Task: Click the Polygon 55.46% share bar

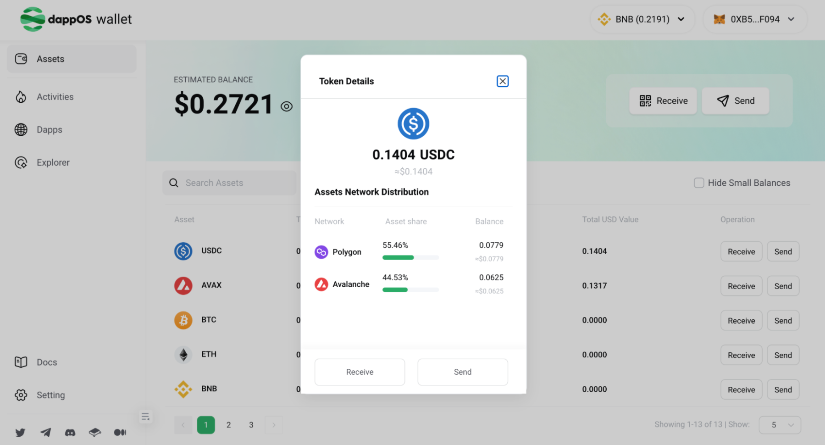Action: point(410,258)
